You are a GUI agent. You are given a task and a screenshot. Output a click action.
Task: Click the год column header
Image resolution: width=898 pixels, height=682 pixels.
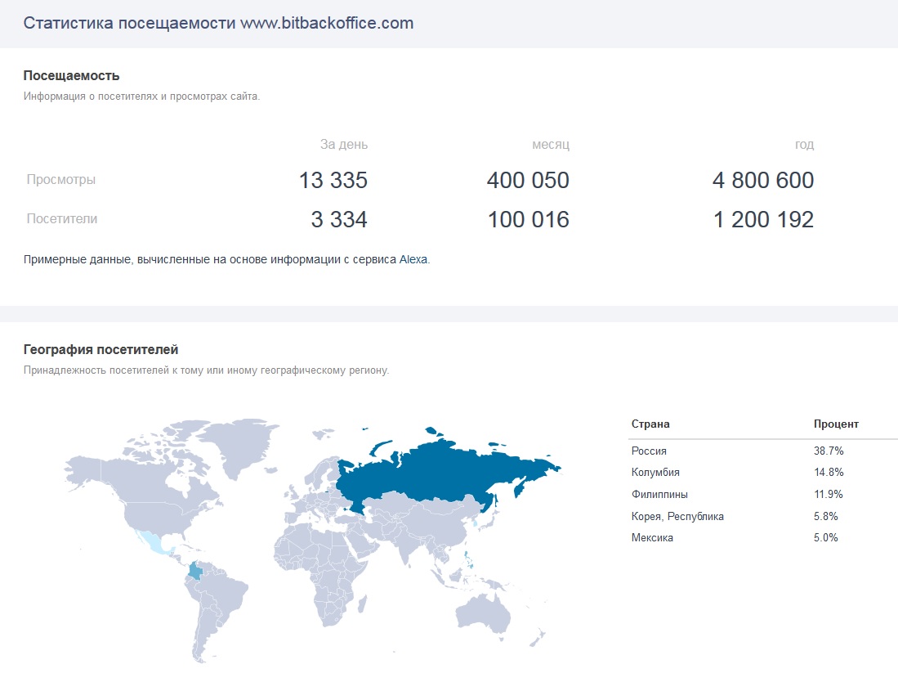[x=804, y=145]
